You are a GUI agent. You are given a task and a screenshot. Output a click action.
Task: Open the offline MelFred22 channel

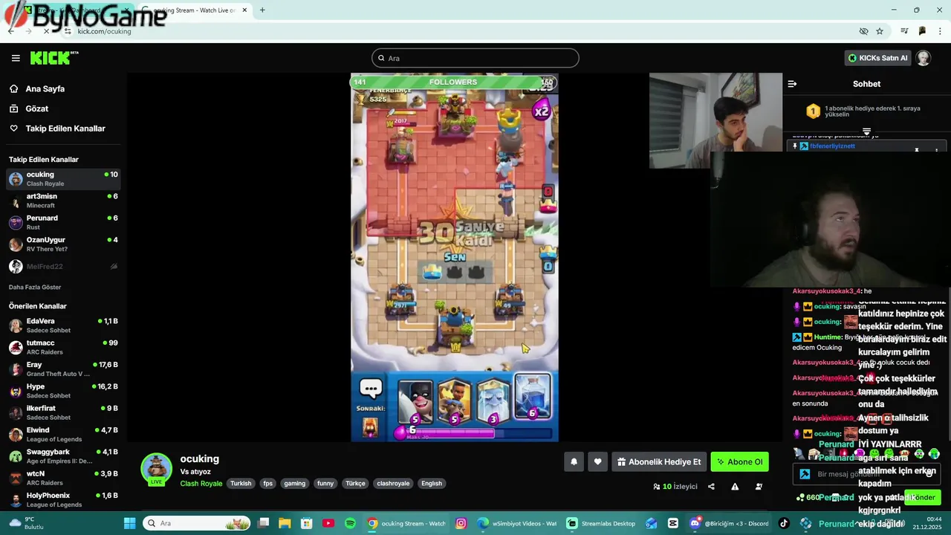(x=62, y=266)
